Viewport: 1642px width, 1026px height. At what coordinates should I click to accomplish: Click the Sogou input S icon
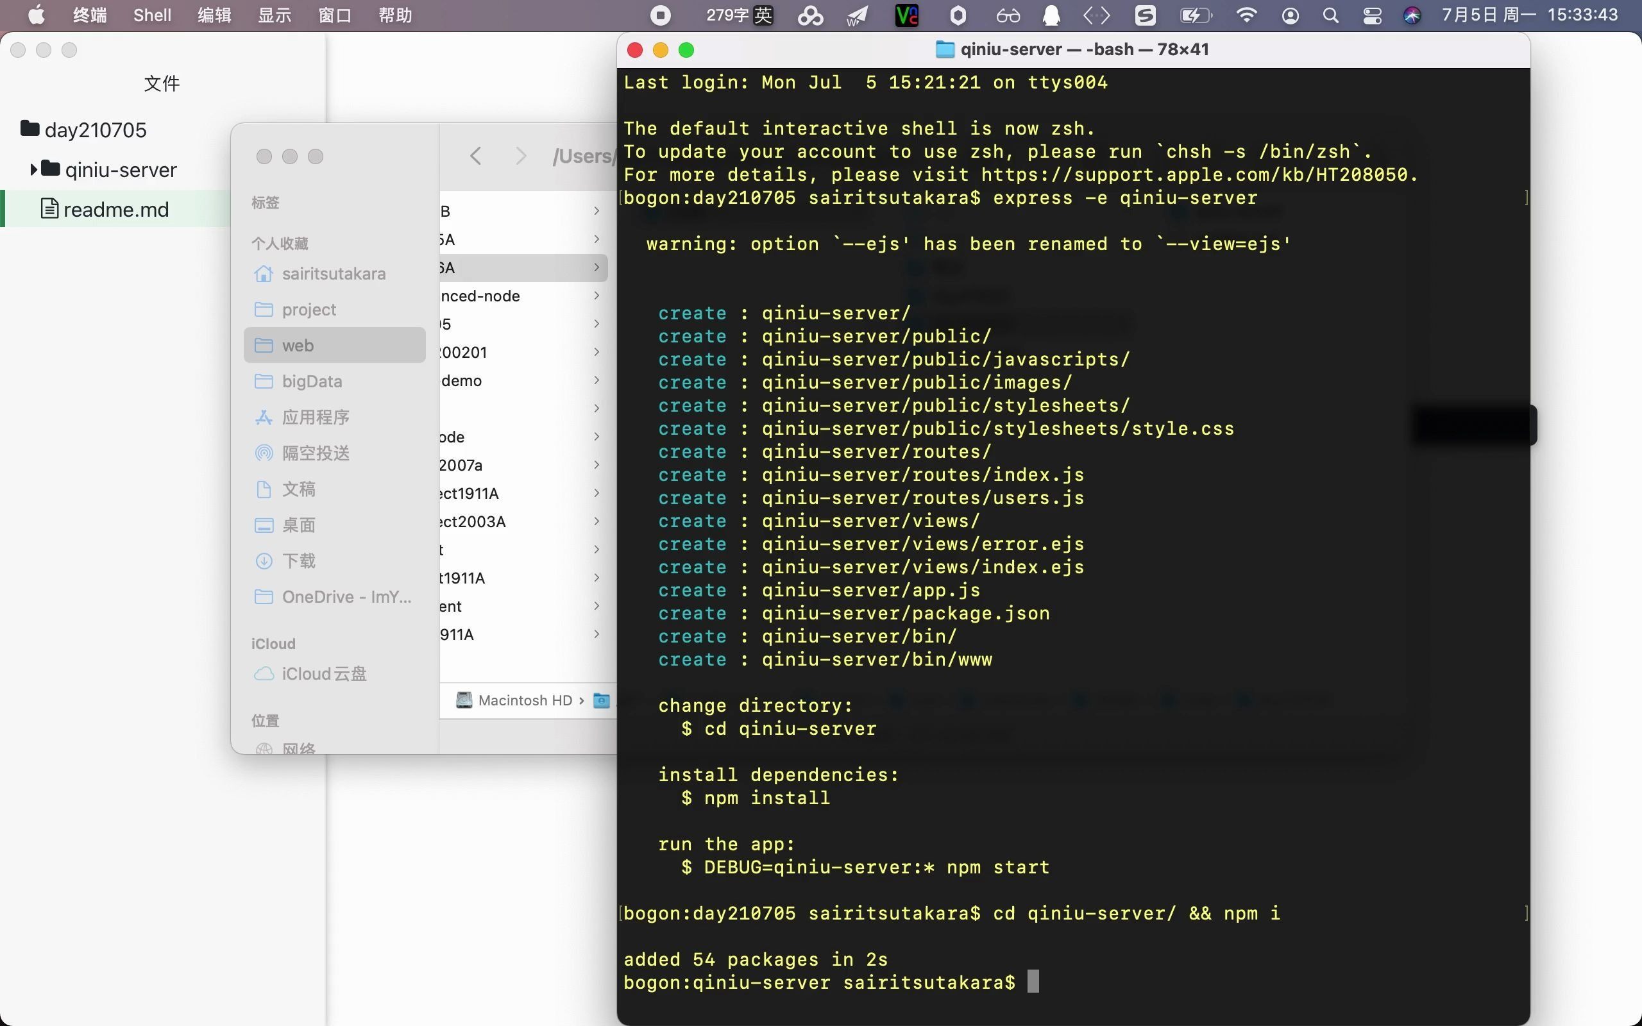1146,15
